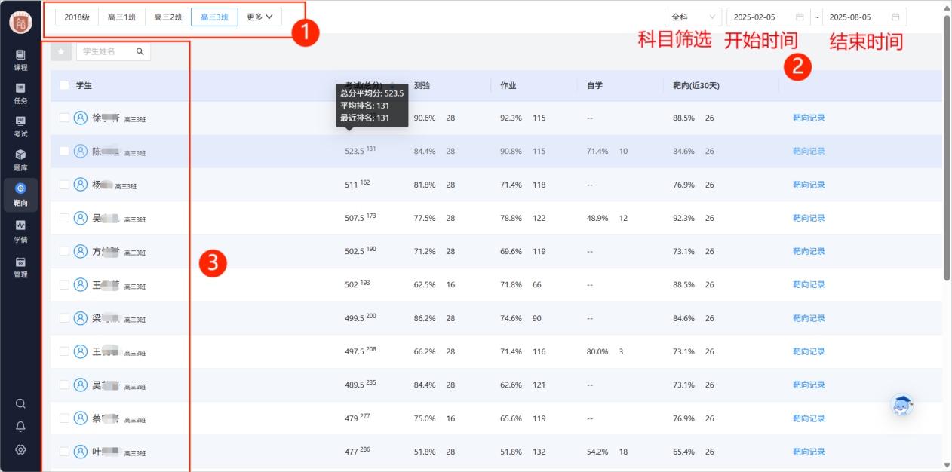
Task: Click avatar icon of student 蔡
Action: coord(81,418)
